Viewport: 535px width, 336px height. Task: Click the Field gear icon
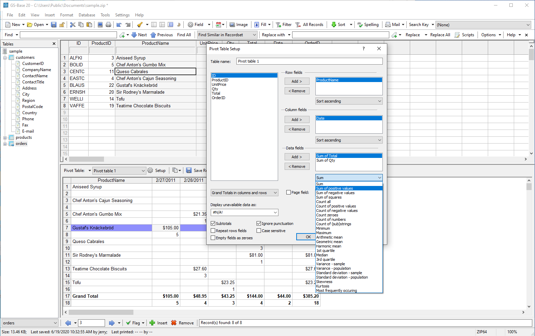191,25
